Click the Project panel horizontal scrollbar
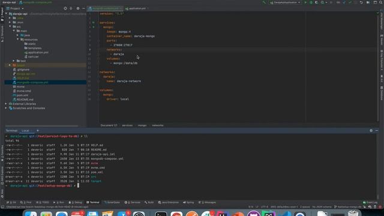Viewport: 384px width, 216px height. coord(41,126)
